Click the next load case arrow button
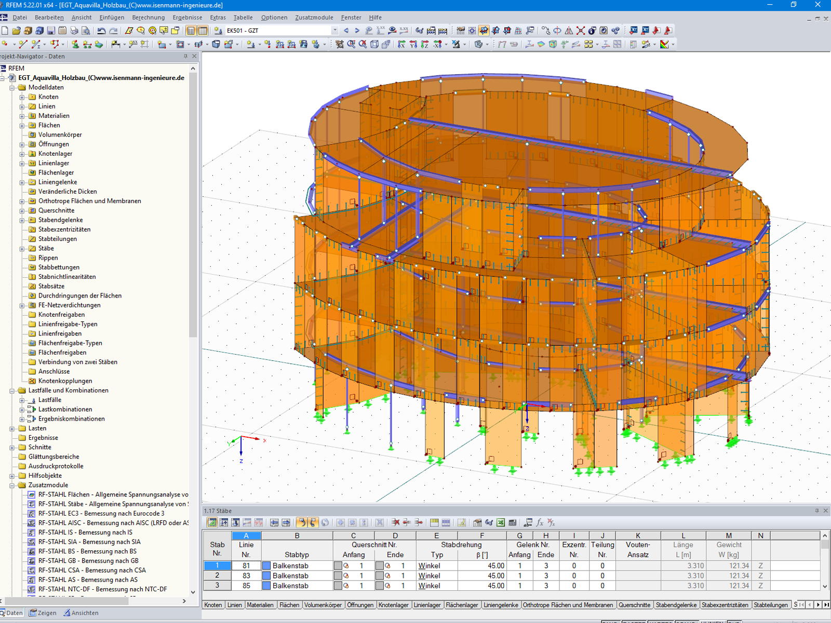Image resolution: width=831 pixels, height=623 pixels. 356,30
